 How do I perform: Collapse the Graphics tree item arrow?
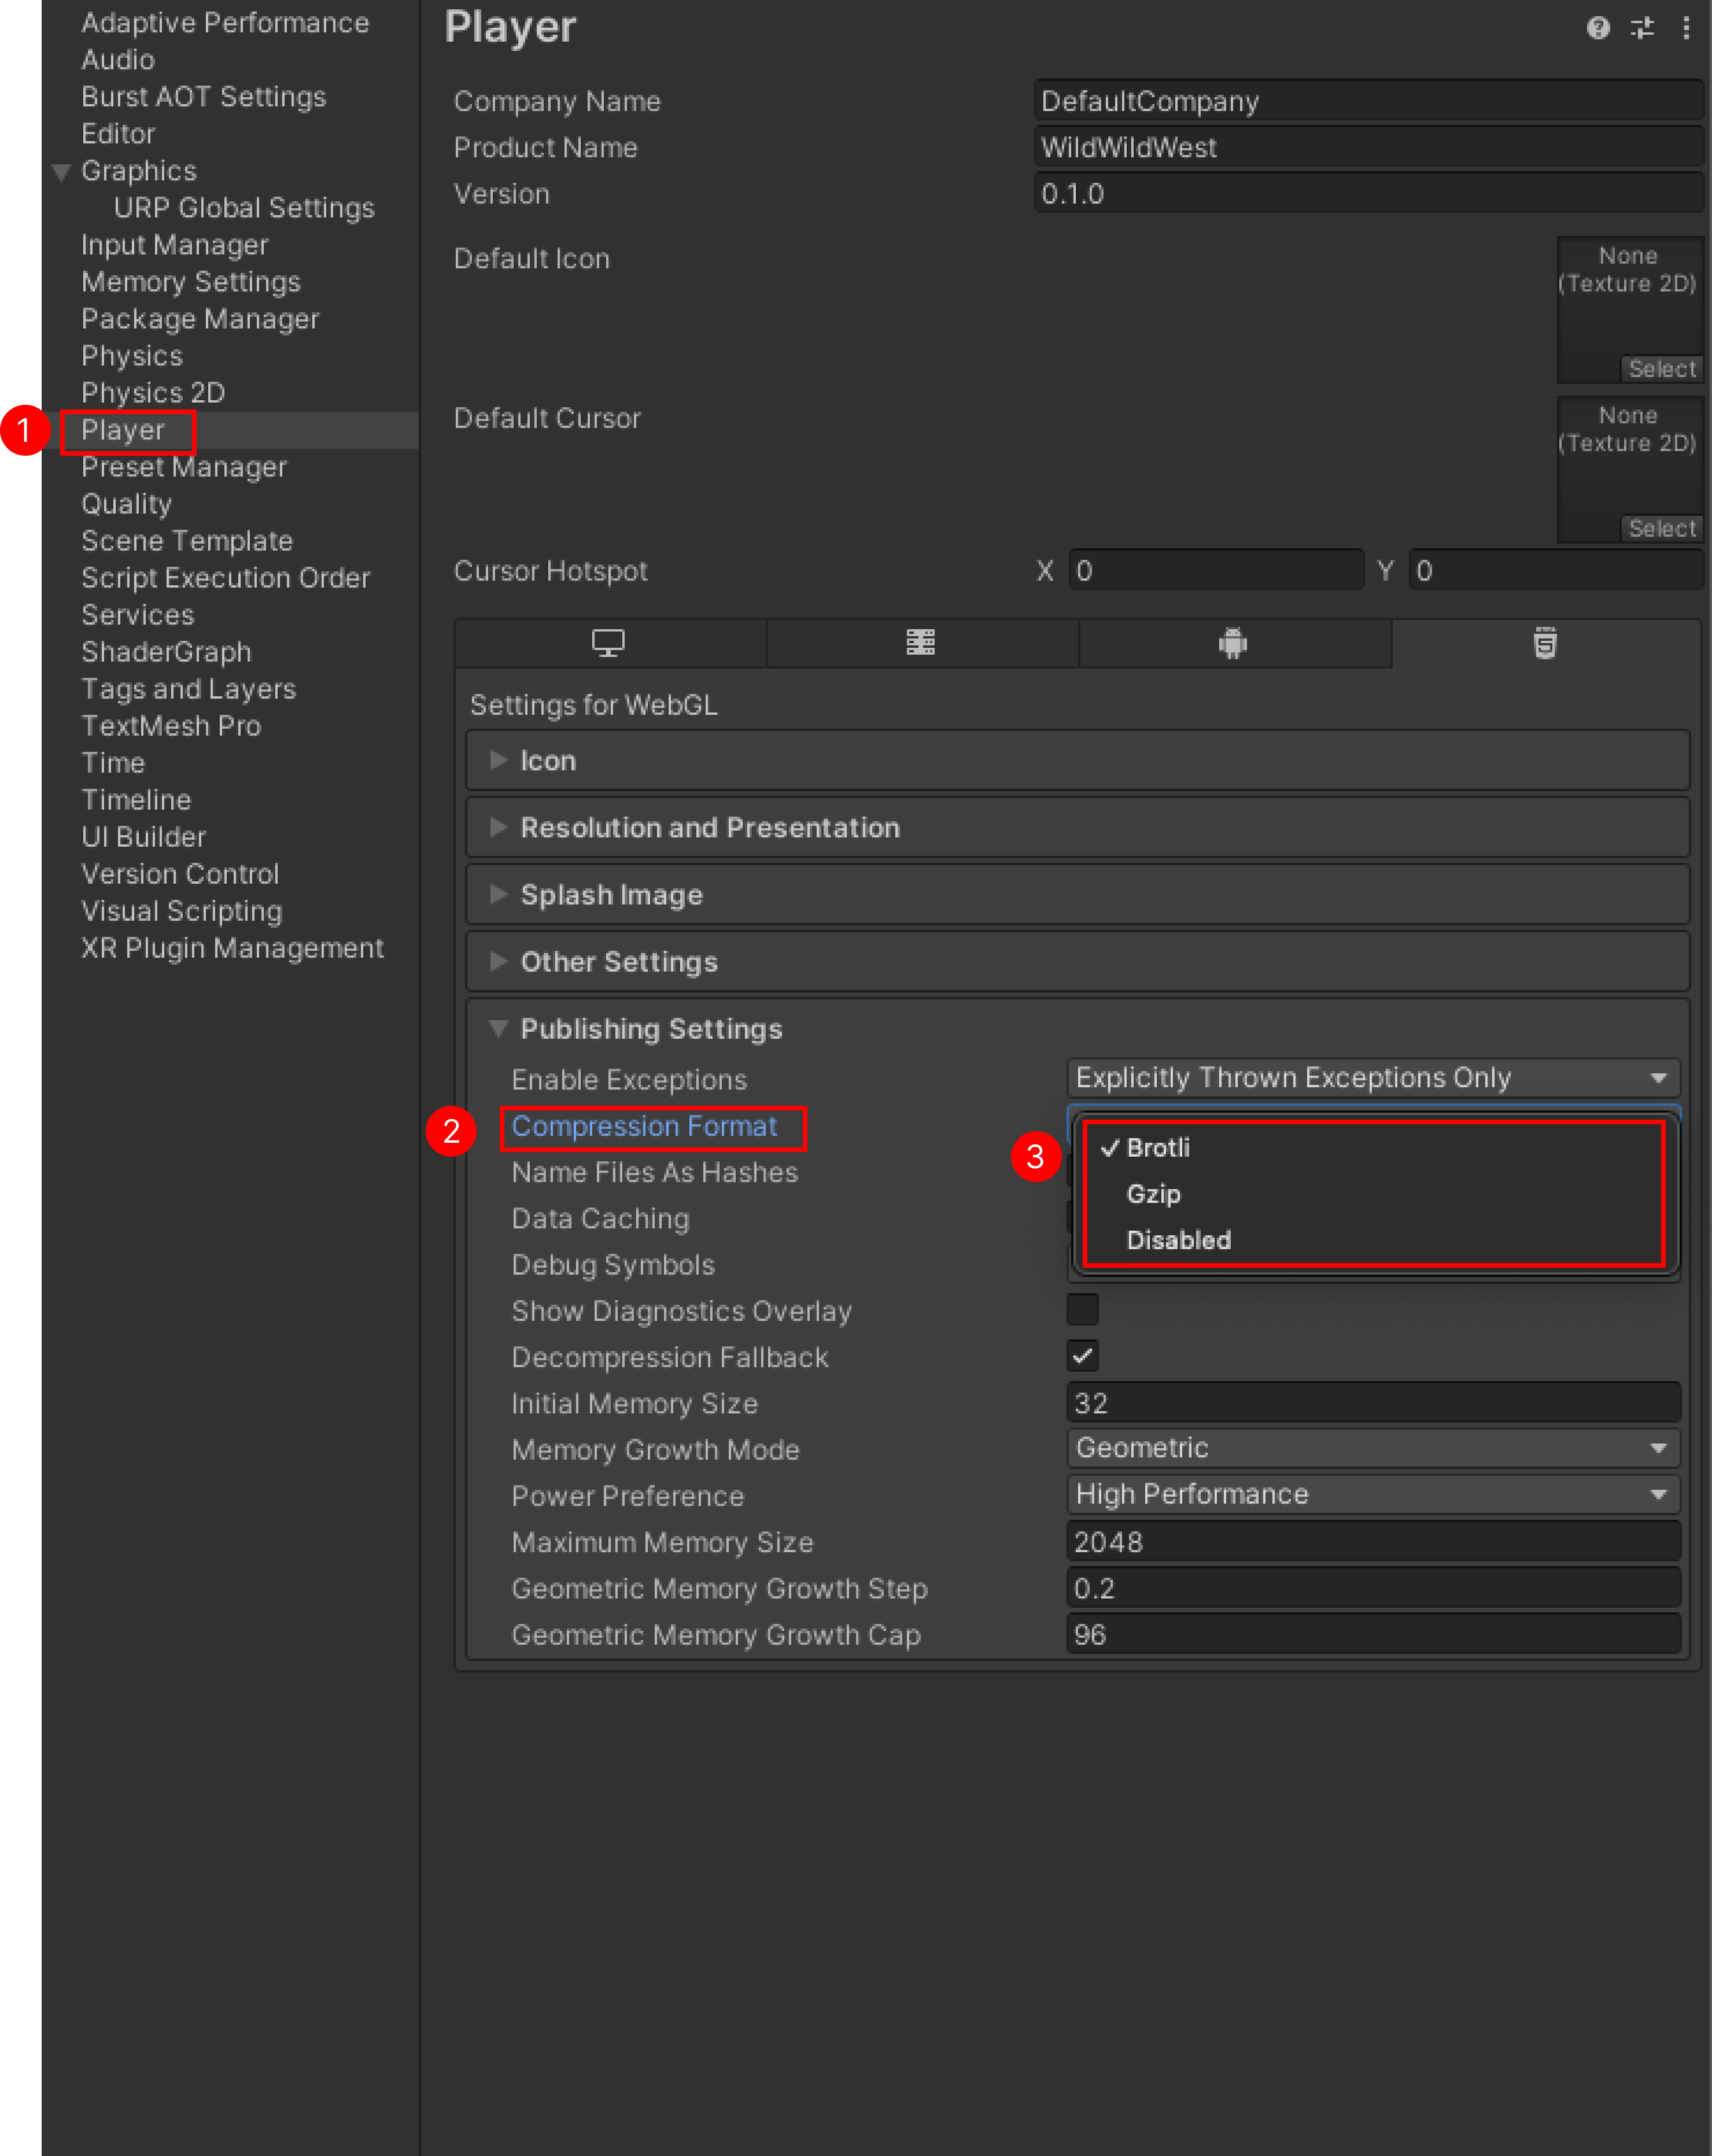coord(61,172)
